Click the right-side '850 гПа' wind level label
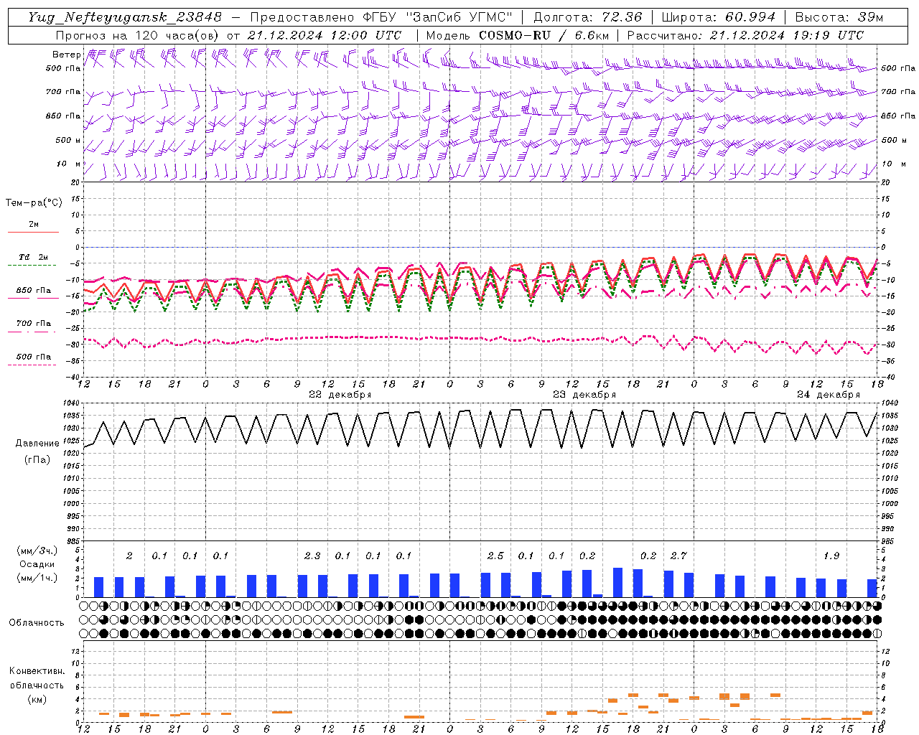The height and width of the screenshot is (735, 919). [x=898, y=116]
